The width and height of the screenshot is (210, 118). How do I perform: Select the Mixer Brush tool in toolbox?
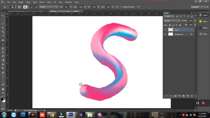(x=3, y=44)
